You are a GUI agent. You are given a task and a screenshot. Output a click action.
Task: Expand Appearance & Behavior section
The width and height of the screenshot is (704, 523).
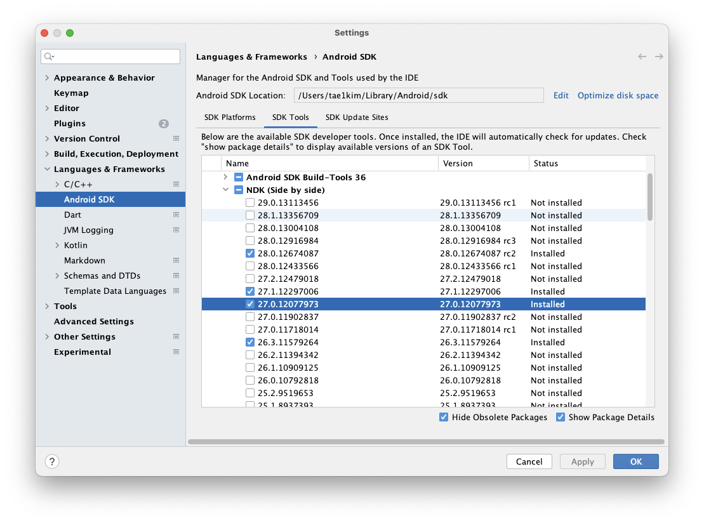click(47, 77)
